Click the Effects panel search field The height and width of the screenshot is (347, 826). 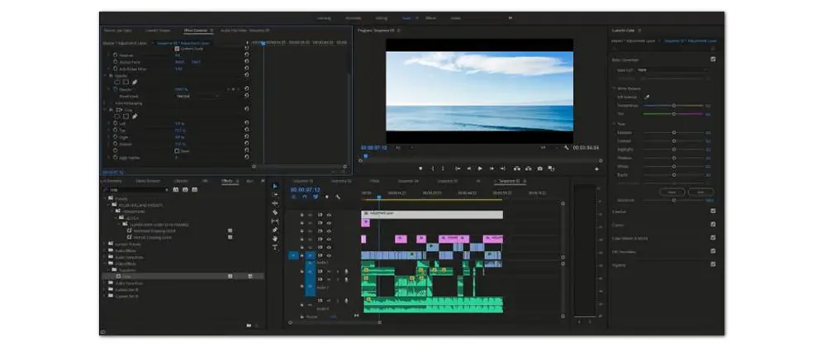[136, 189]
